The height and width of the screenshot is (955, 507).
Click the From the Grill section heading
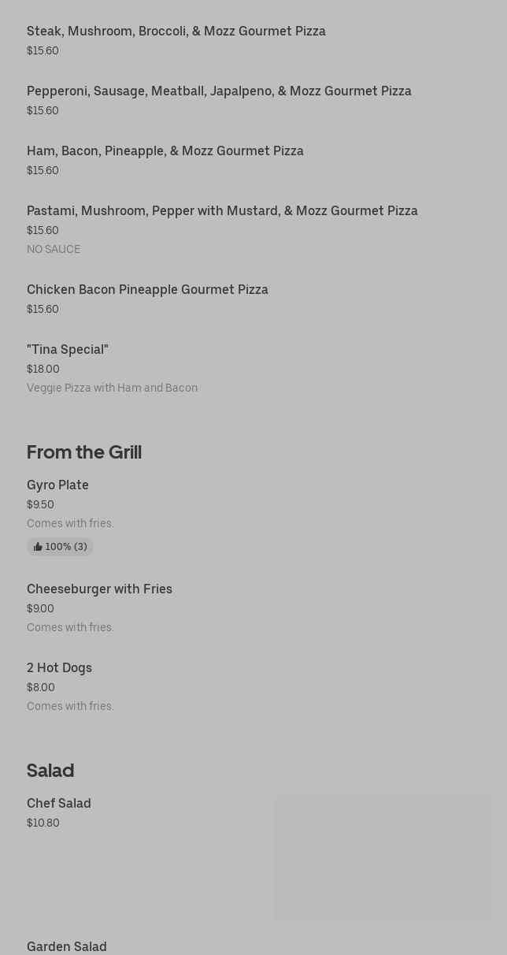pyautogui.click(x=84, y=452)
